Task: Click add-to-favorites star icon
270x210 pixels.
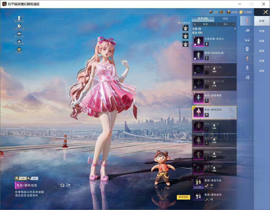Action: 62,185
